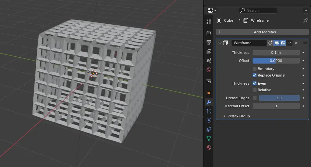This screenshot has height=167, width=311.
Task: Open the Material properties tab
Action: tap(209, 148)
